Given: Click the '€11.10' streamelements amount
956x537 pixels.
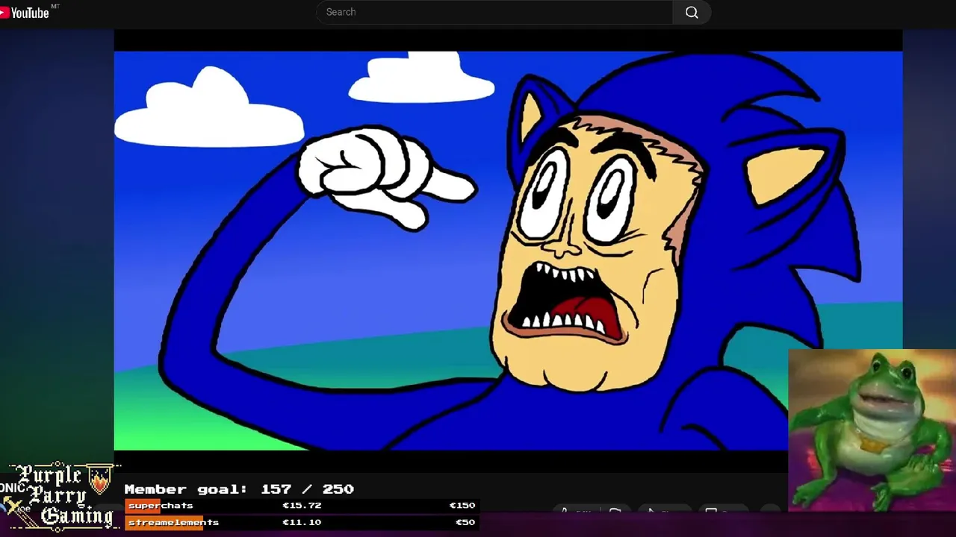Looking at the screenshot, I should 302,522.
